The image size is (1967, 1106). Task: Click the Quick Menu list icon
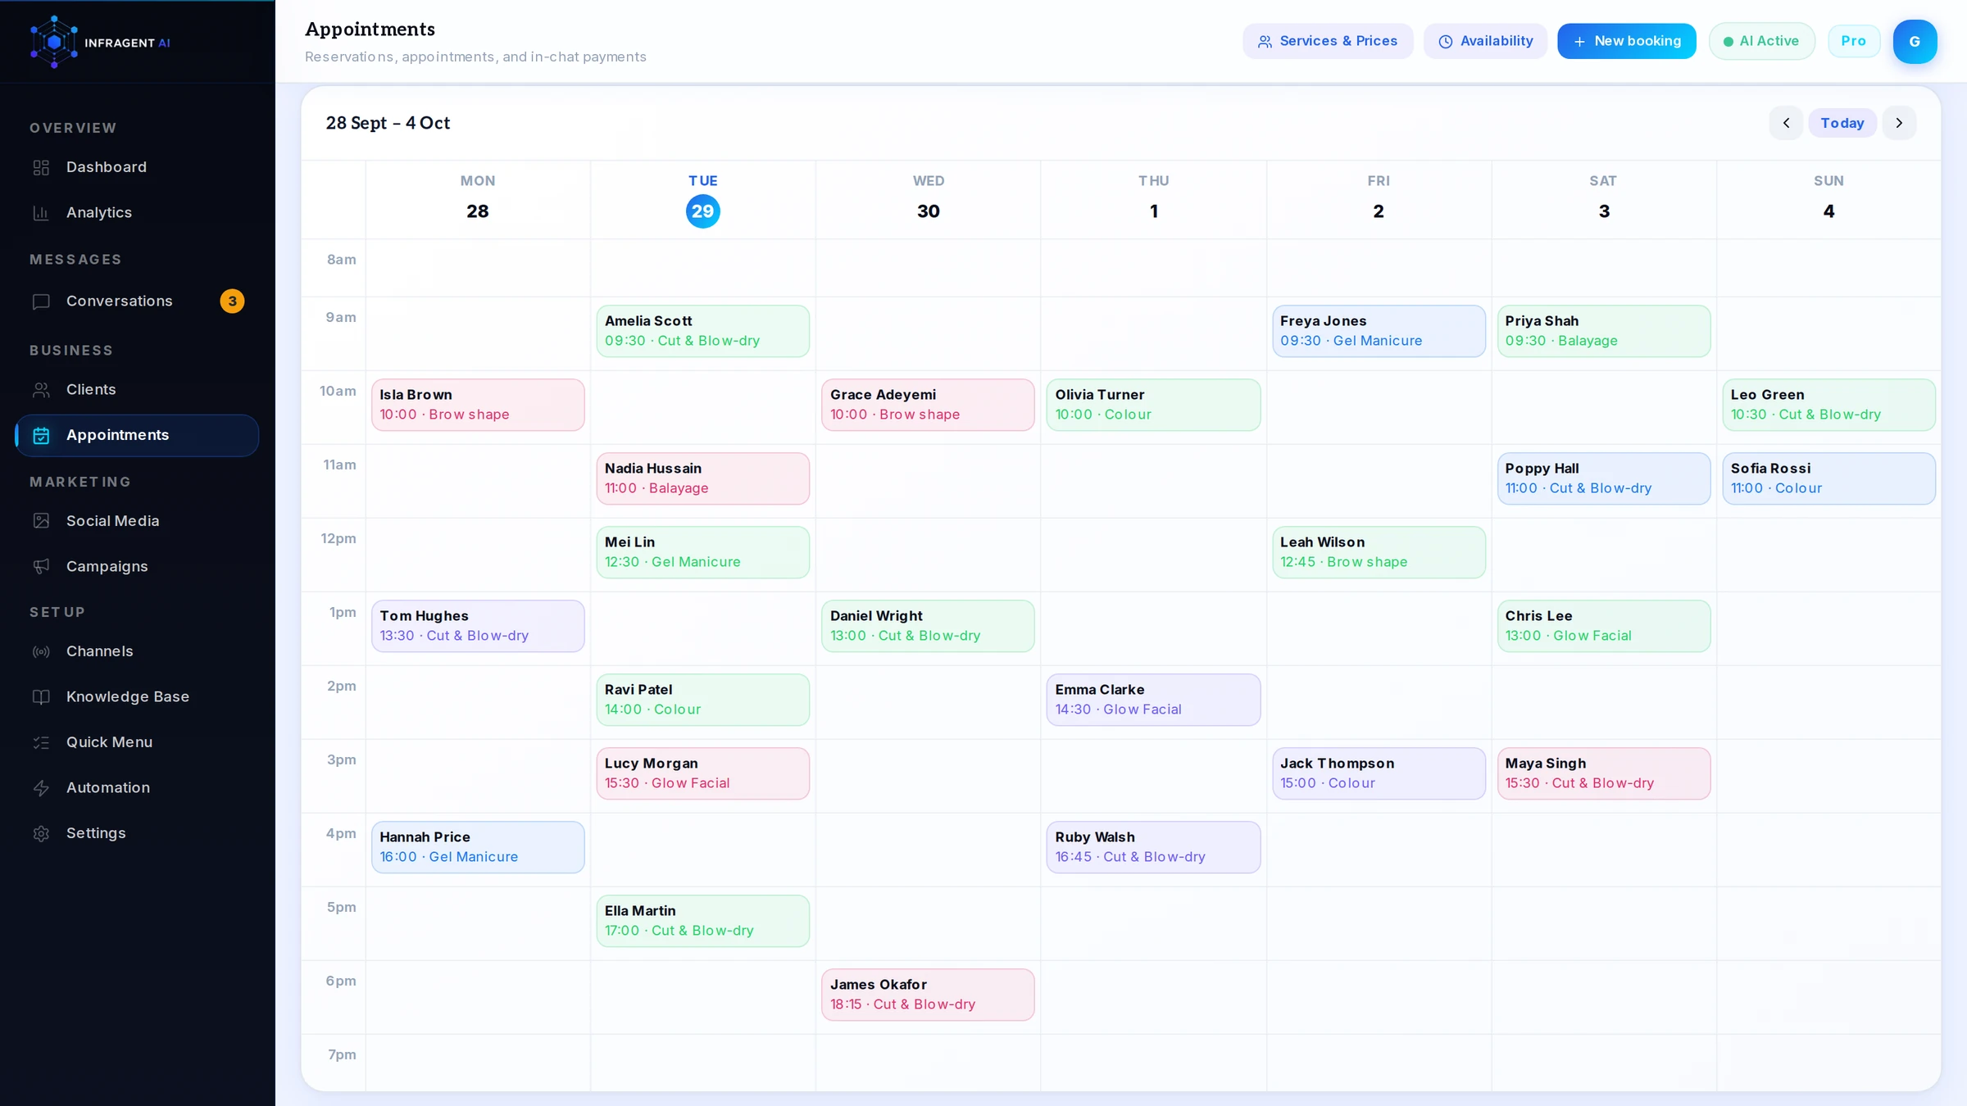pos(41,743)
